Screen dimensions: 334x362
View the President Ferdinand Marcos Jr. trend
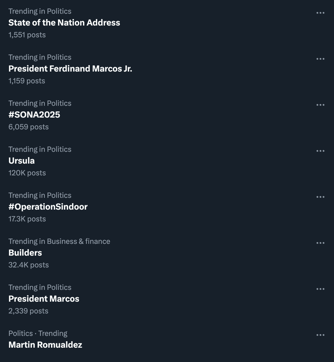click(x=70, y=69)
